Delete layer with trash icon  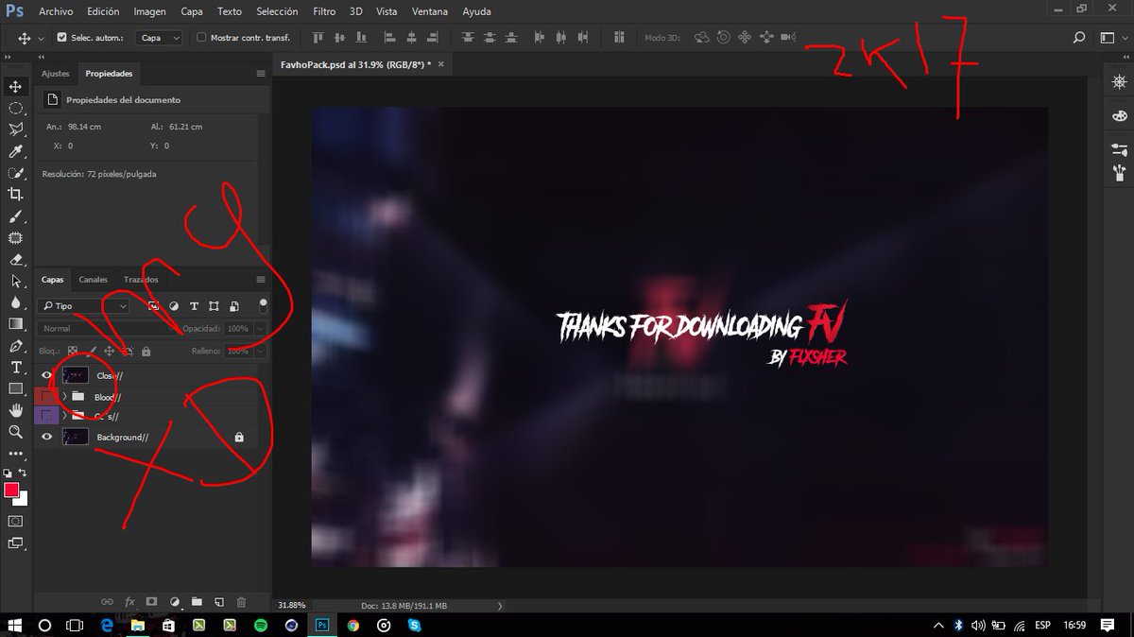point(241,602)
